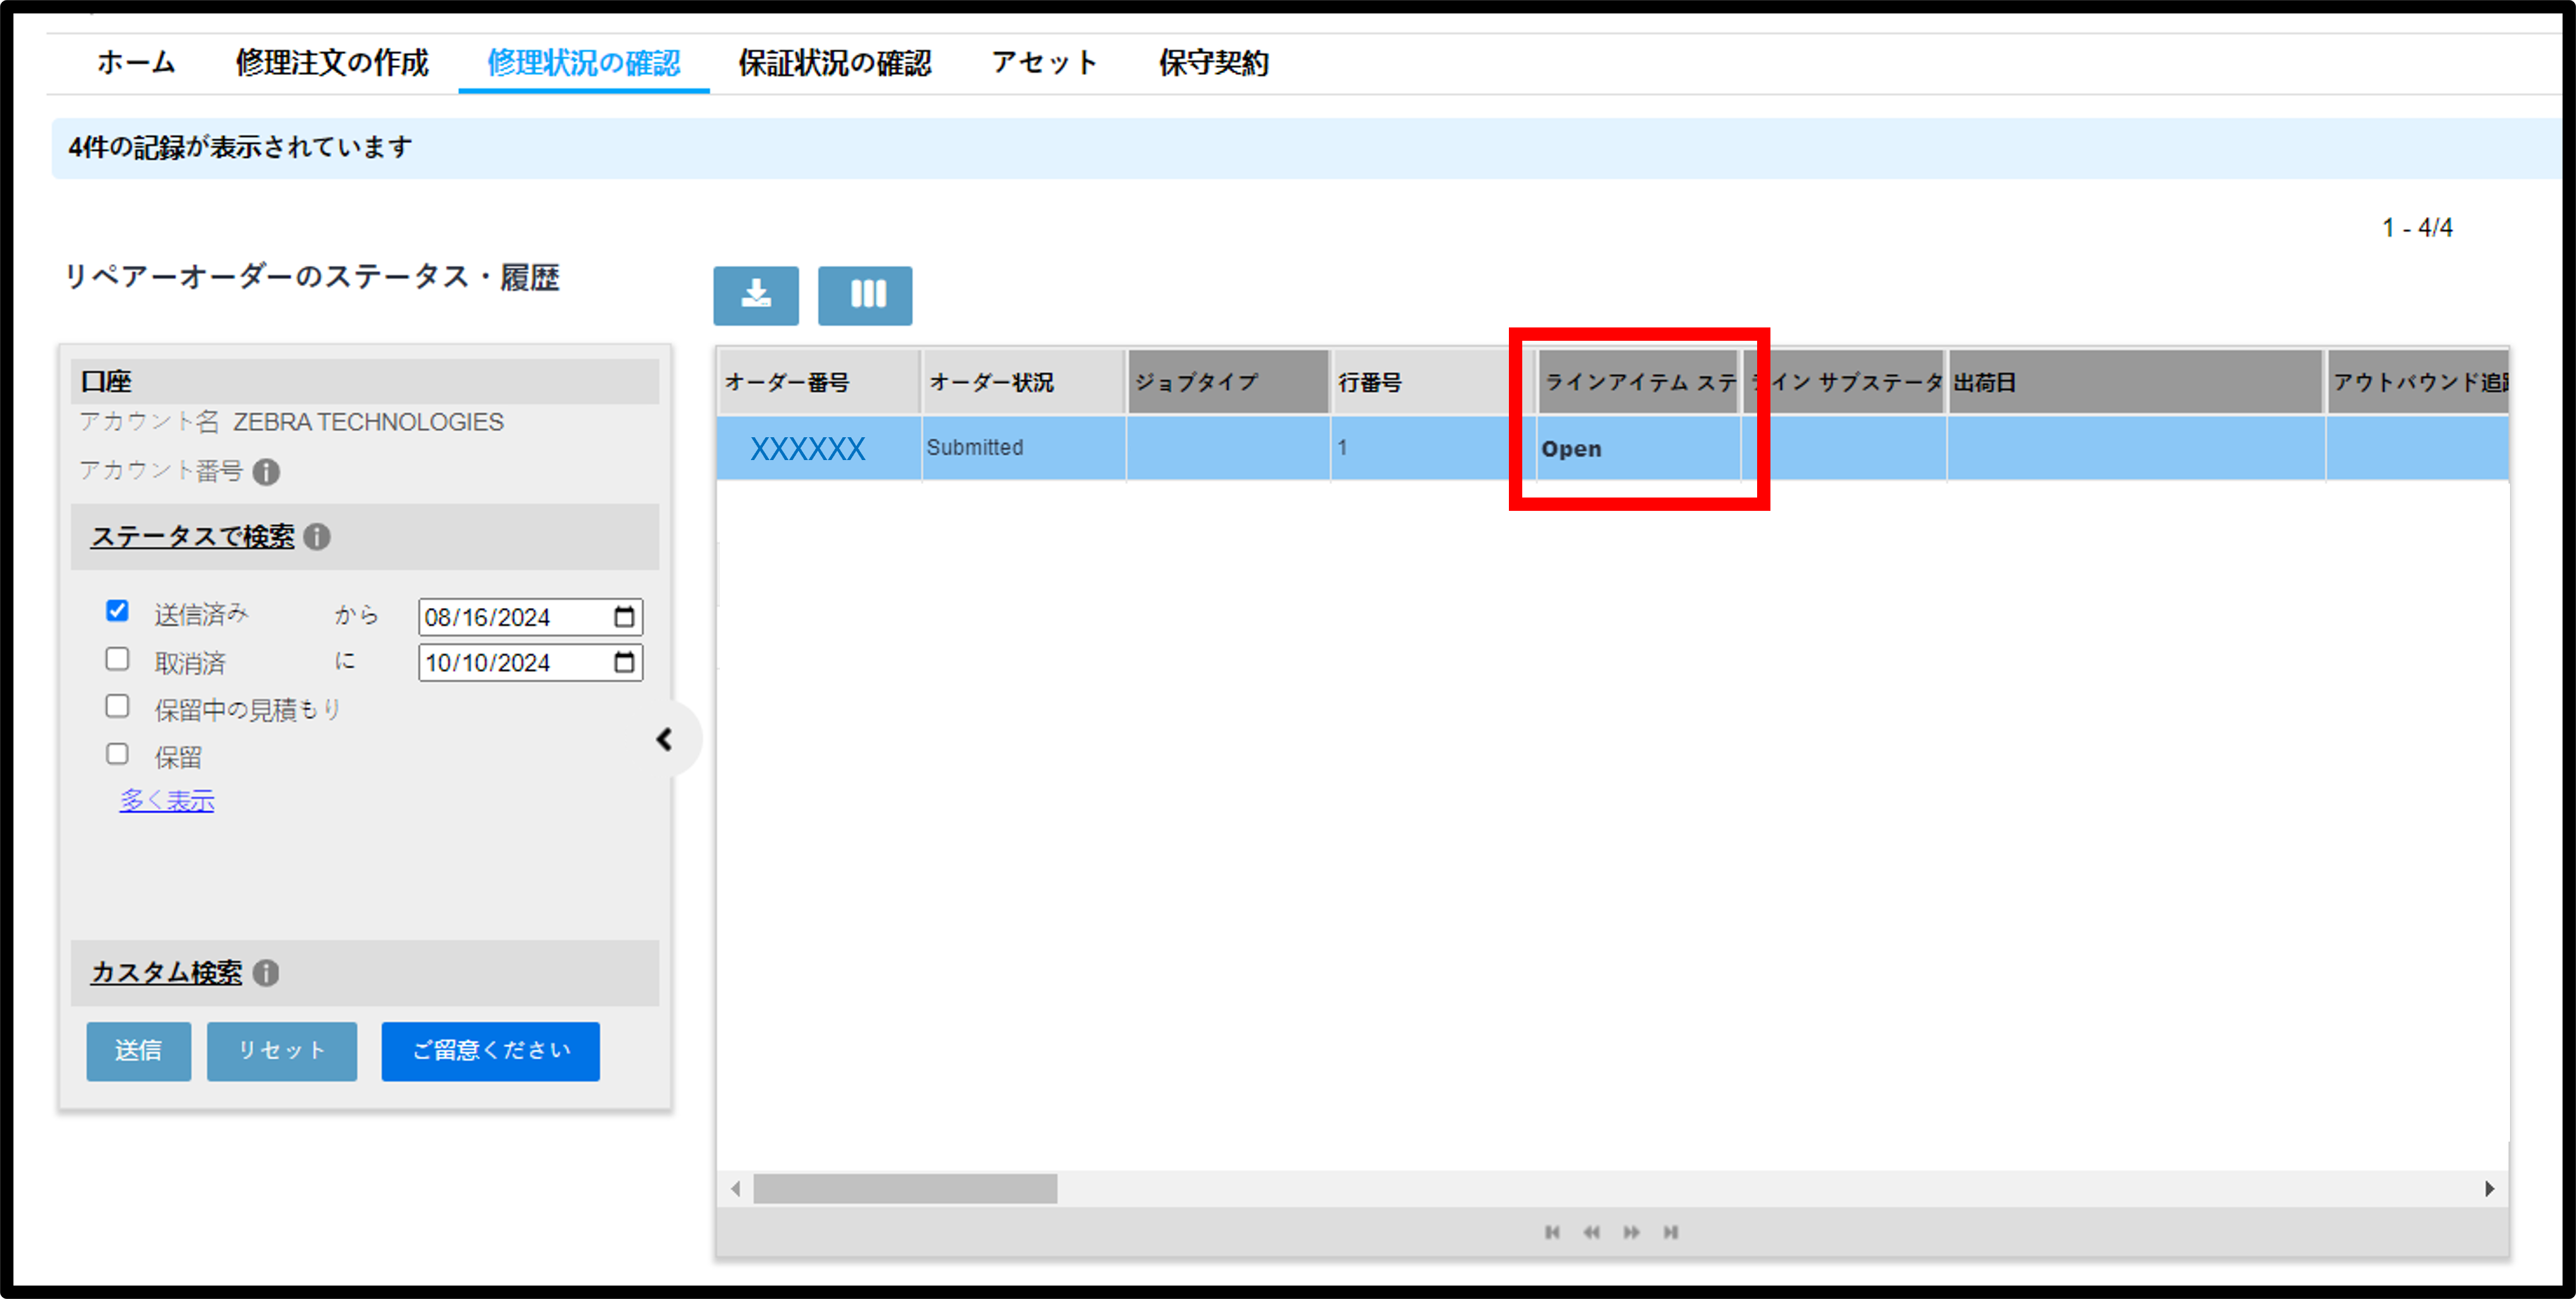
Task: Select the 修理状況の確認 tab
Action: click(x=584, y=63)
